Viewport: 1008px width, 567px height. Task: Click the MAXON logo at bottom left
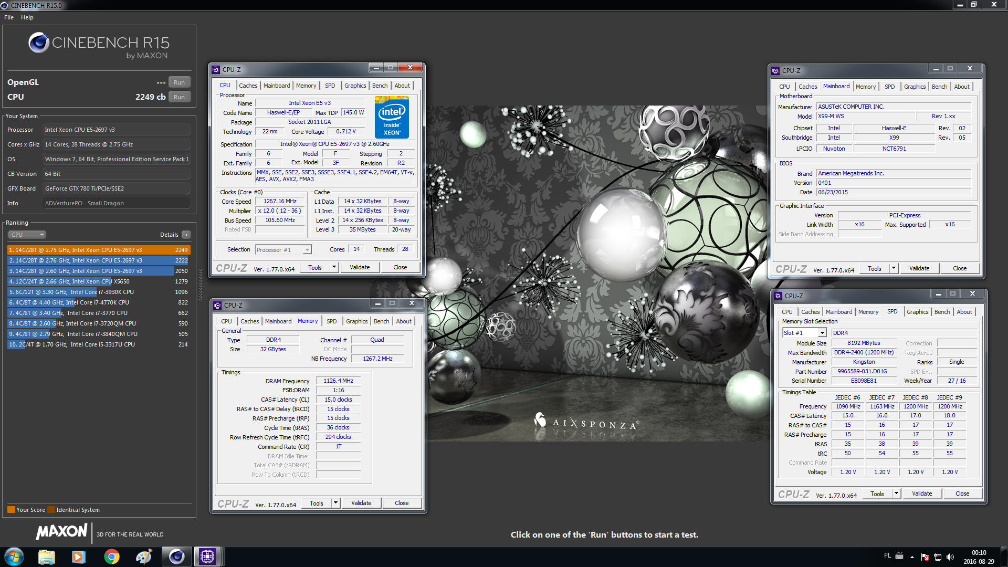tap(61, 532)
